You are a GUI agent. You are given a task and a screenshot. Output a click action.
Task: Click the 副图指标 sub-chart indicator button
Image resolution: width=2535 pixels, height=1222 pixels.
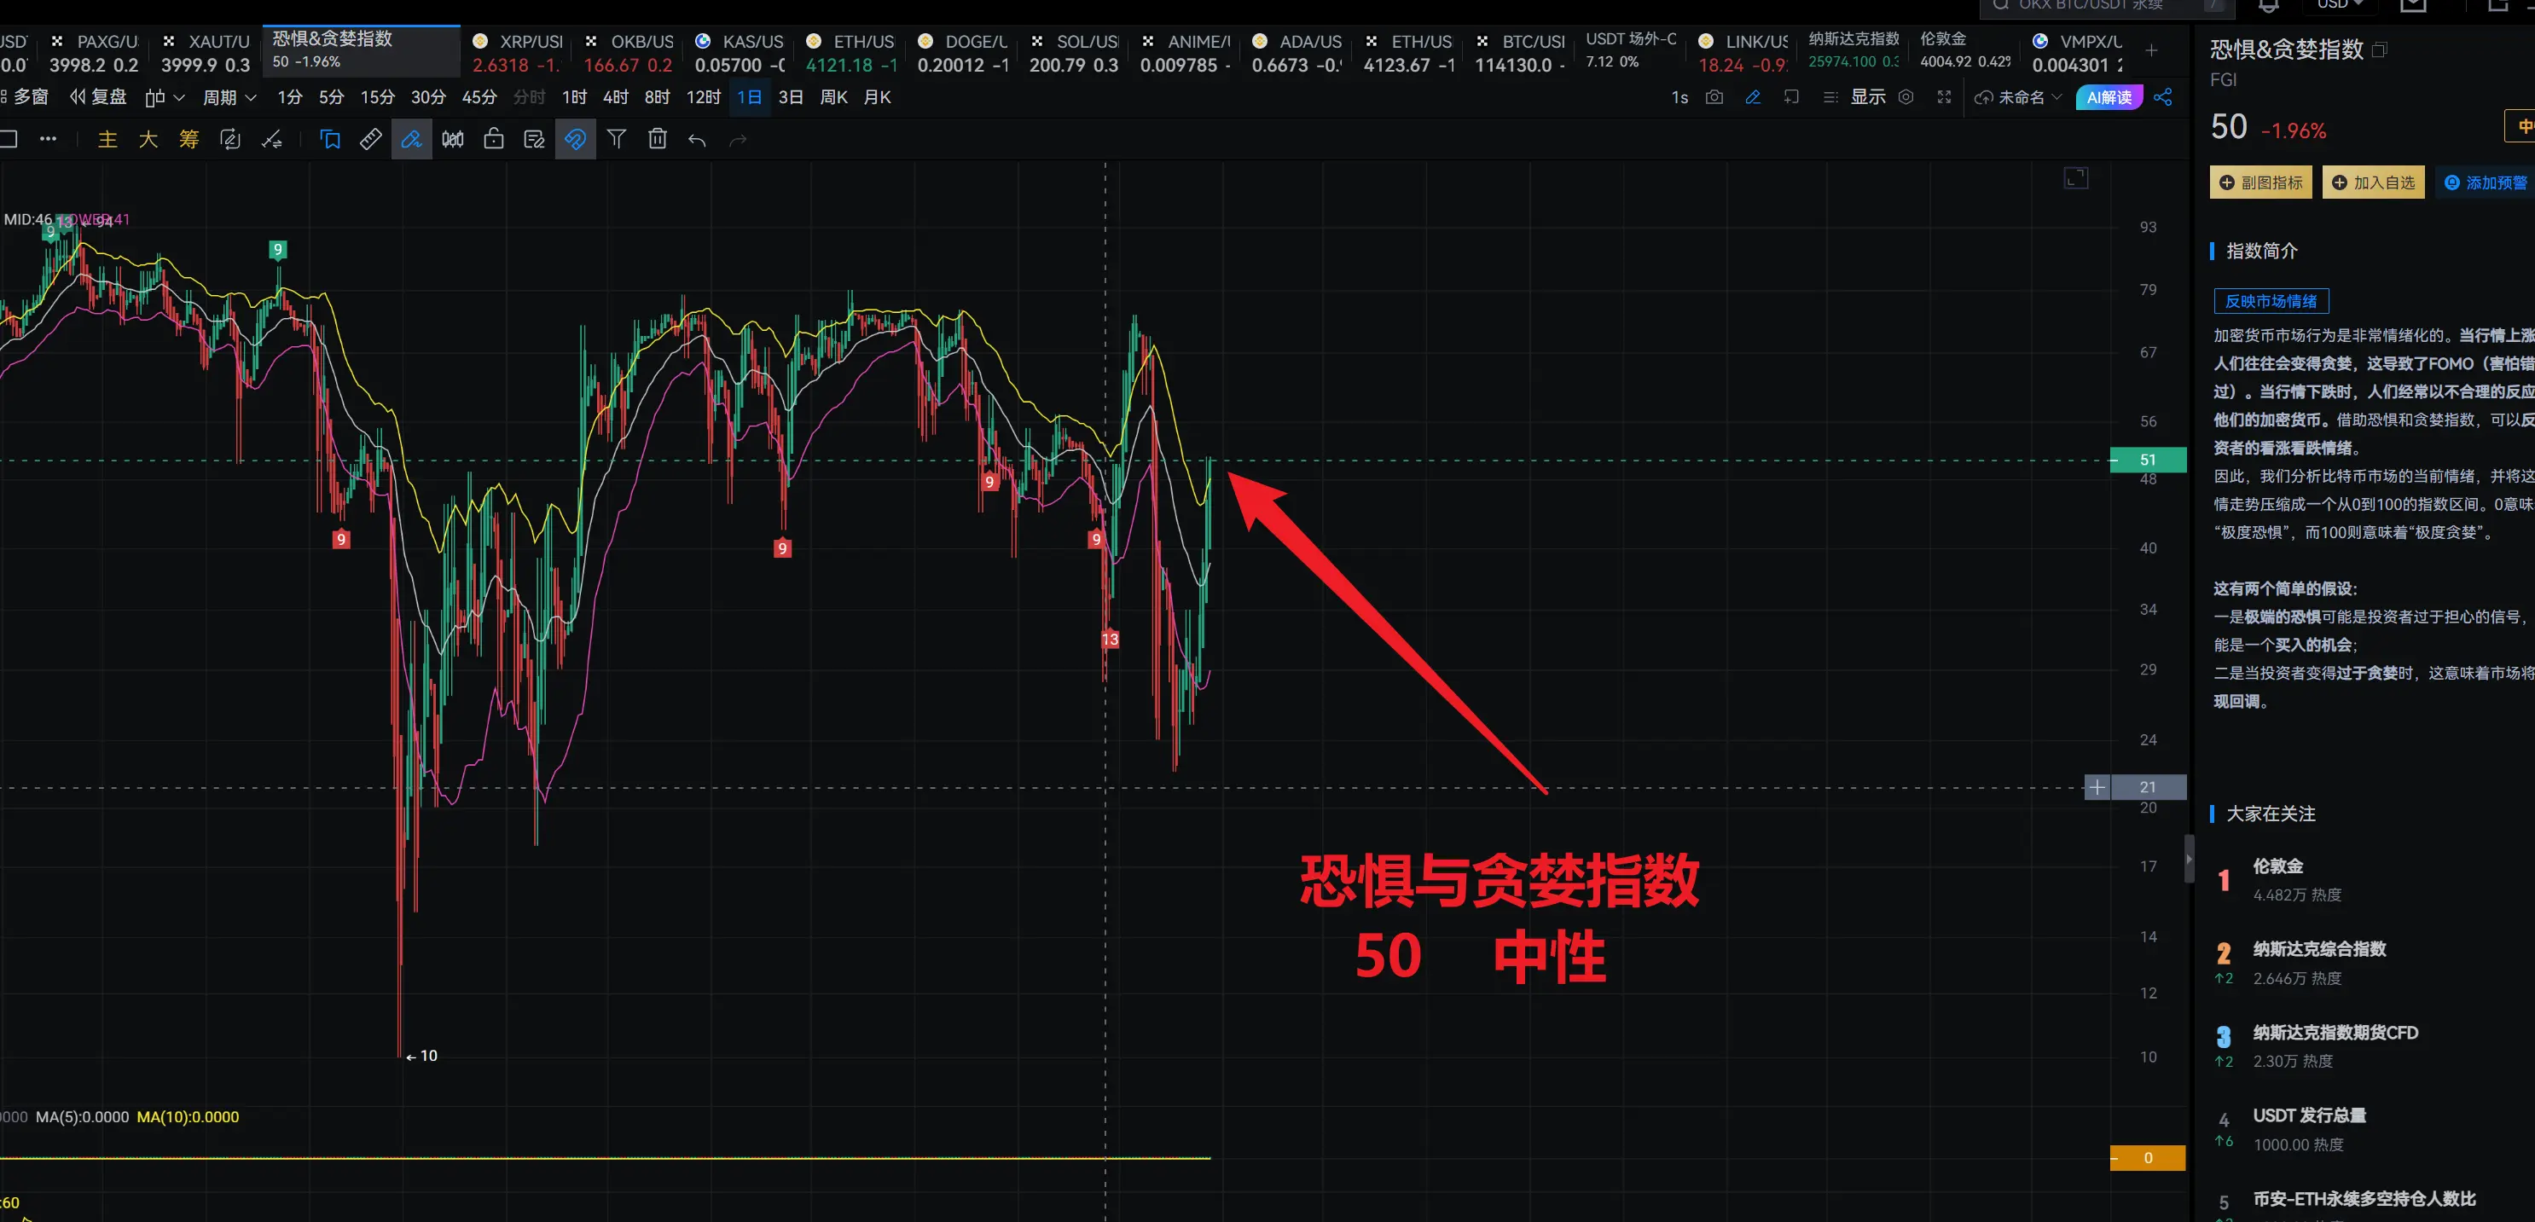point(2261,183)
